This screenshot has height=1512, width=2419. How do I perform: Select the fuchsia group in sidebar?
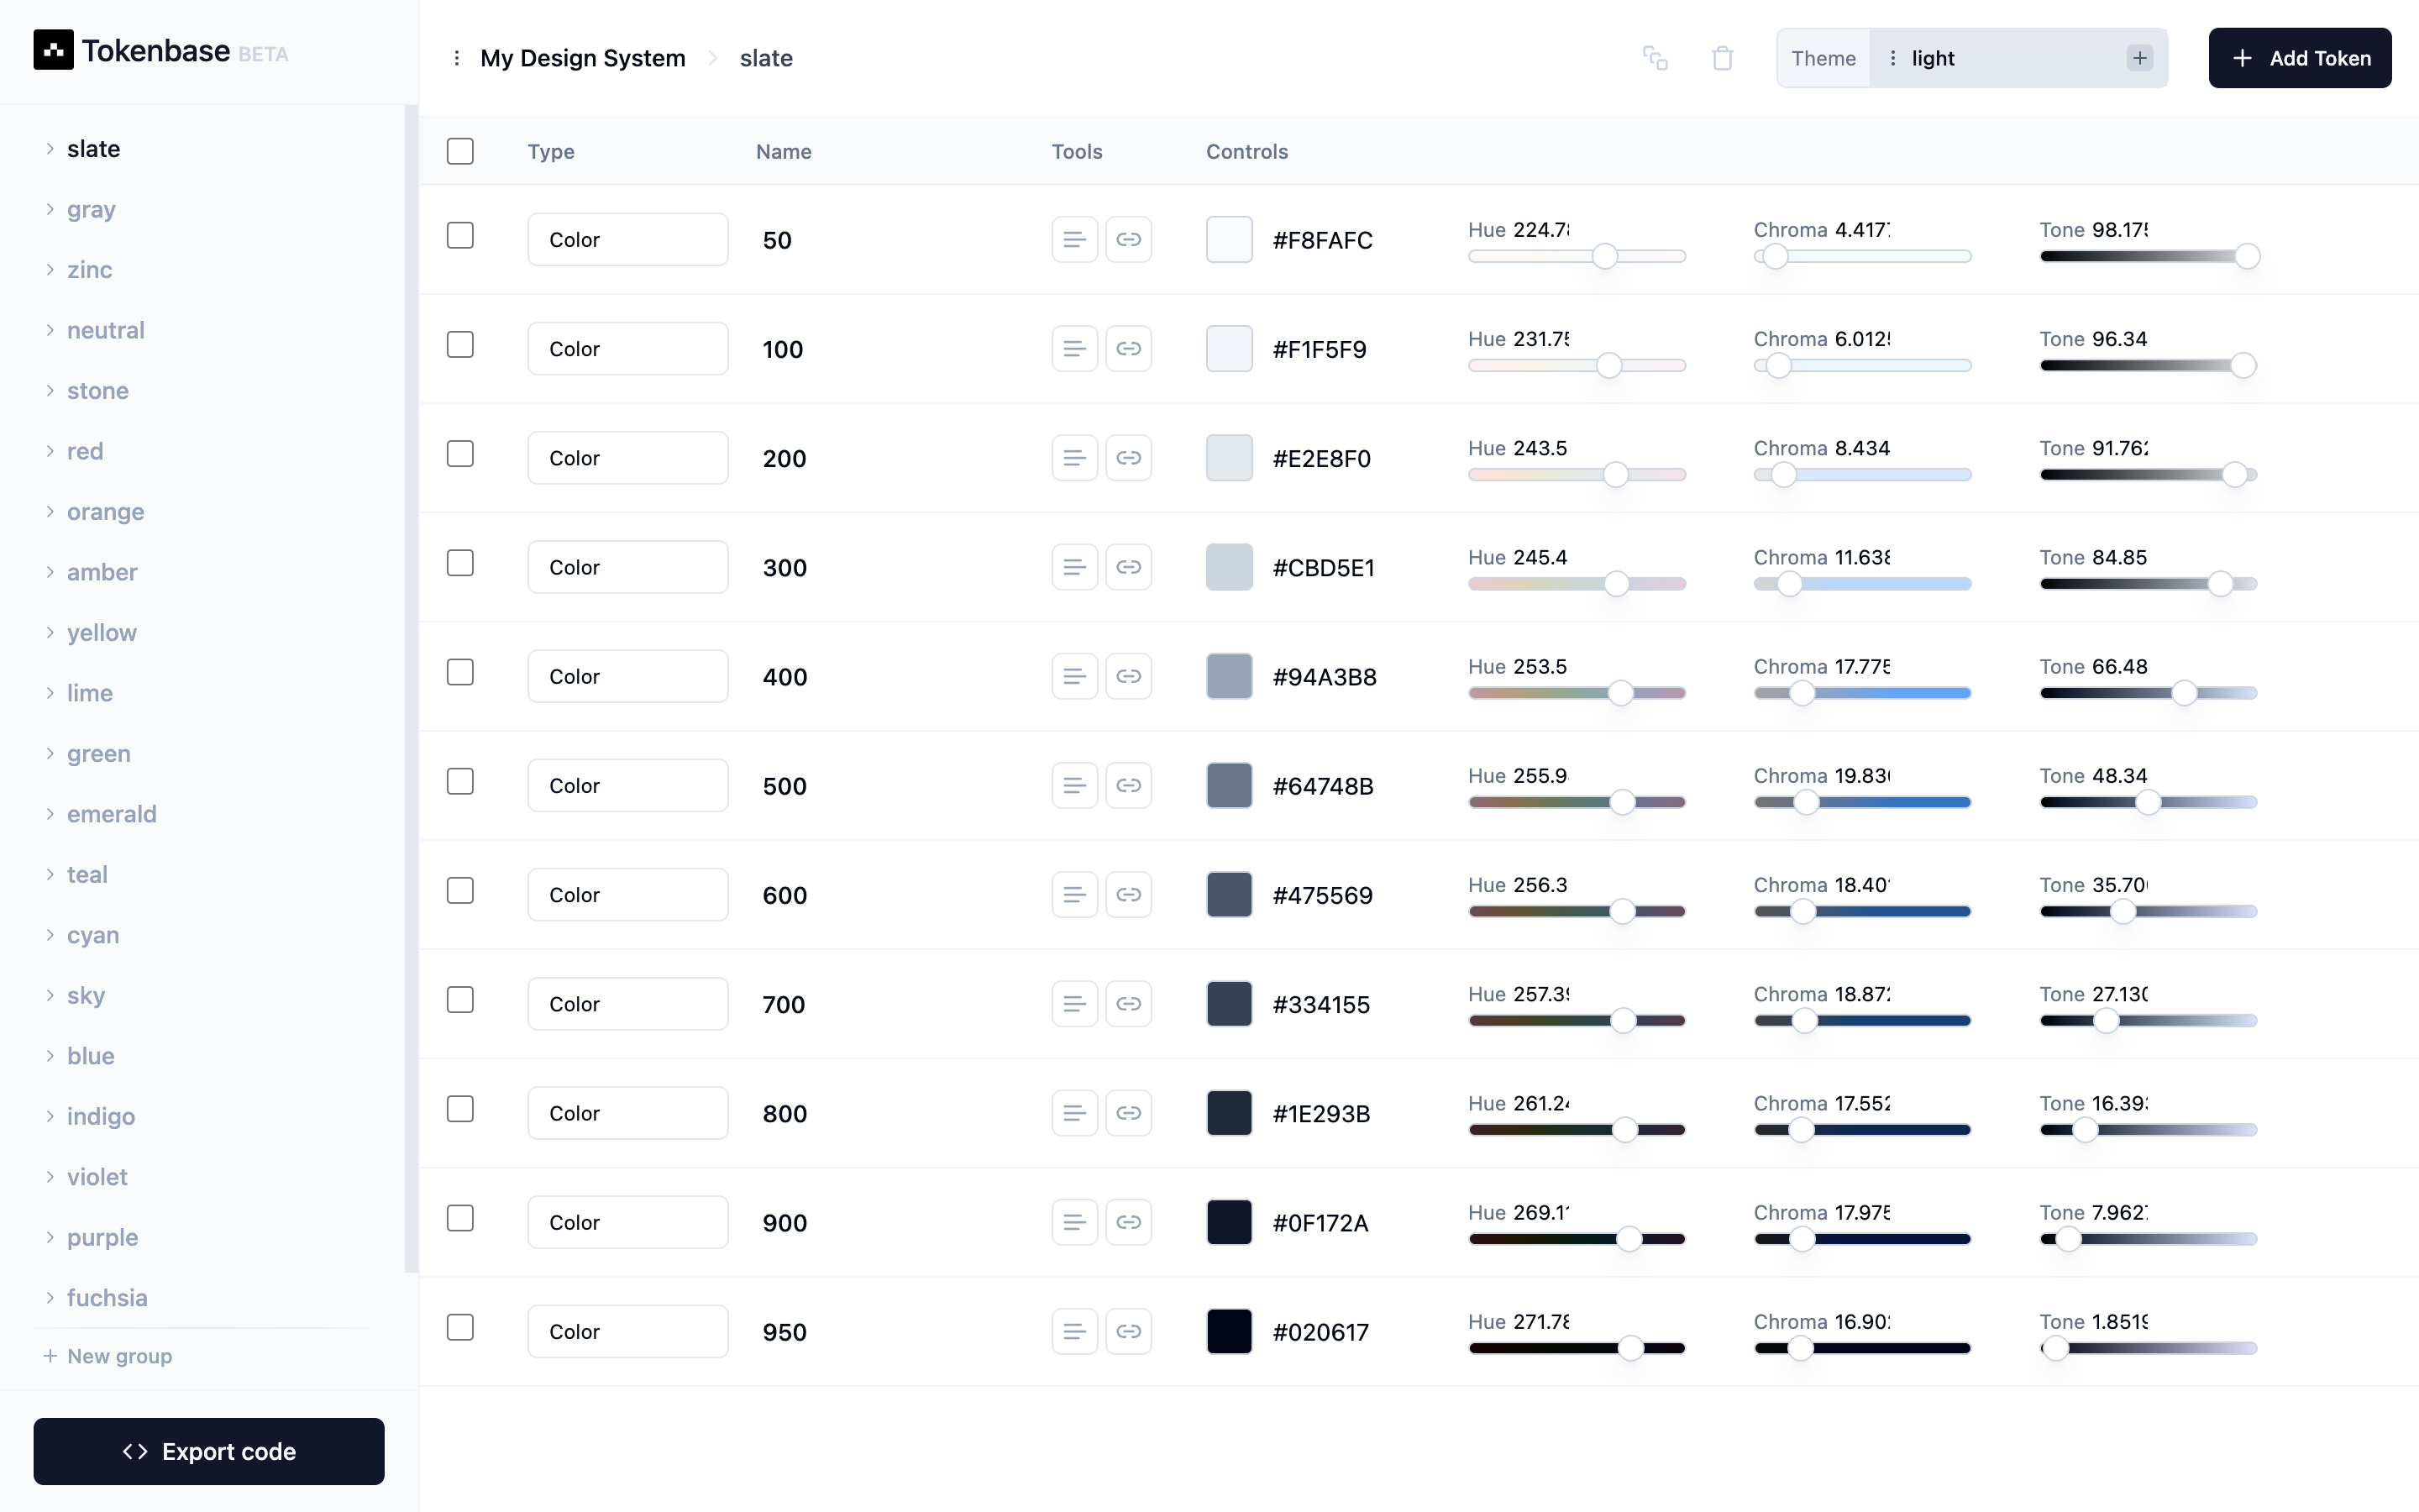pos(107,1297)
